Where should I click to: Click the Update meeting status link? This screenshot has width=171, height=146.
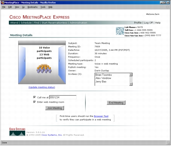point(42,87)
